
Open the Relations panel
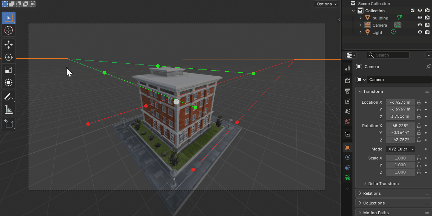372,193
